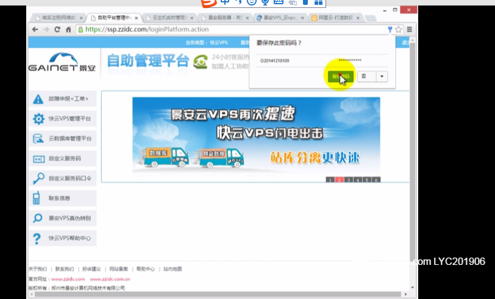Viewport: 495px width, 299px height.
Task: Open the 联系我们 footer link
Action: (65, 269)
